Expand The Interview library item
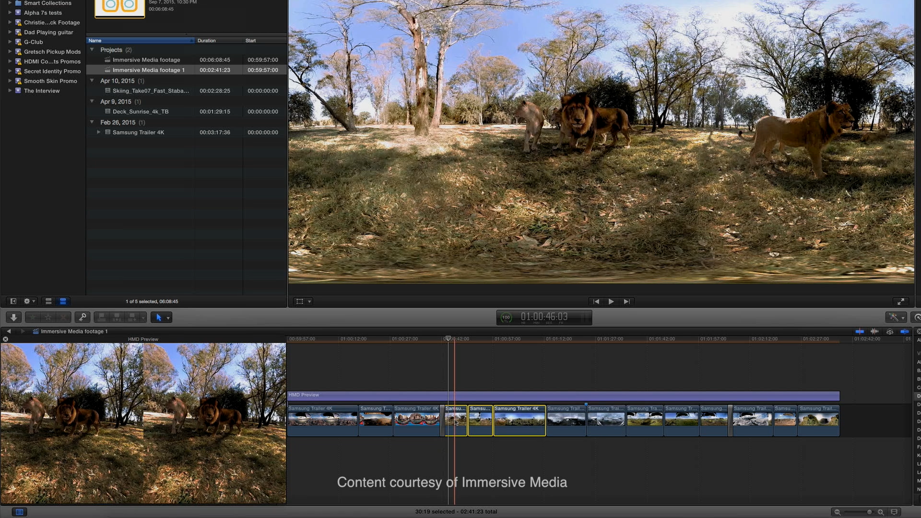This screenshot has height=518, width=921. pos(10,91)
